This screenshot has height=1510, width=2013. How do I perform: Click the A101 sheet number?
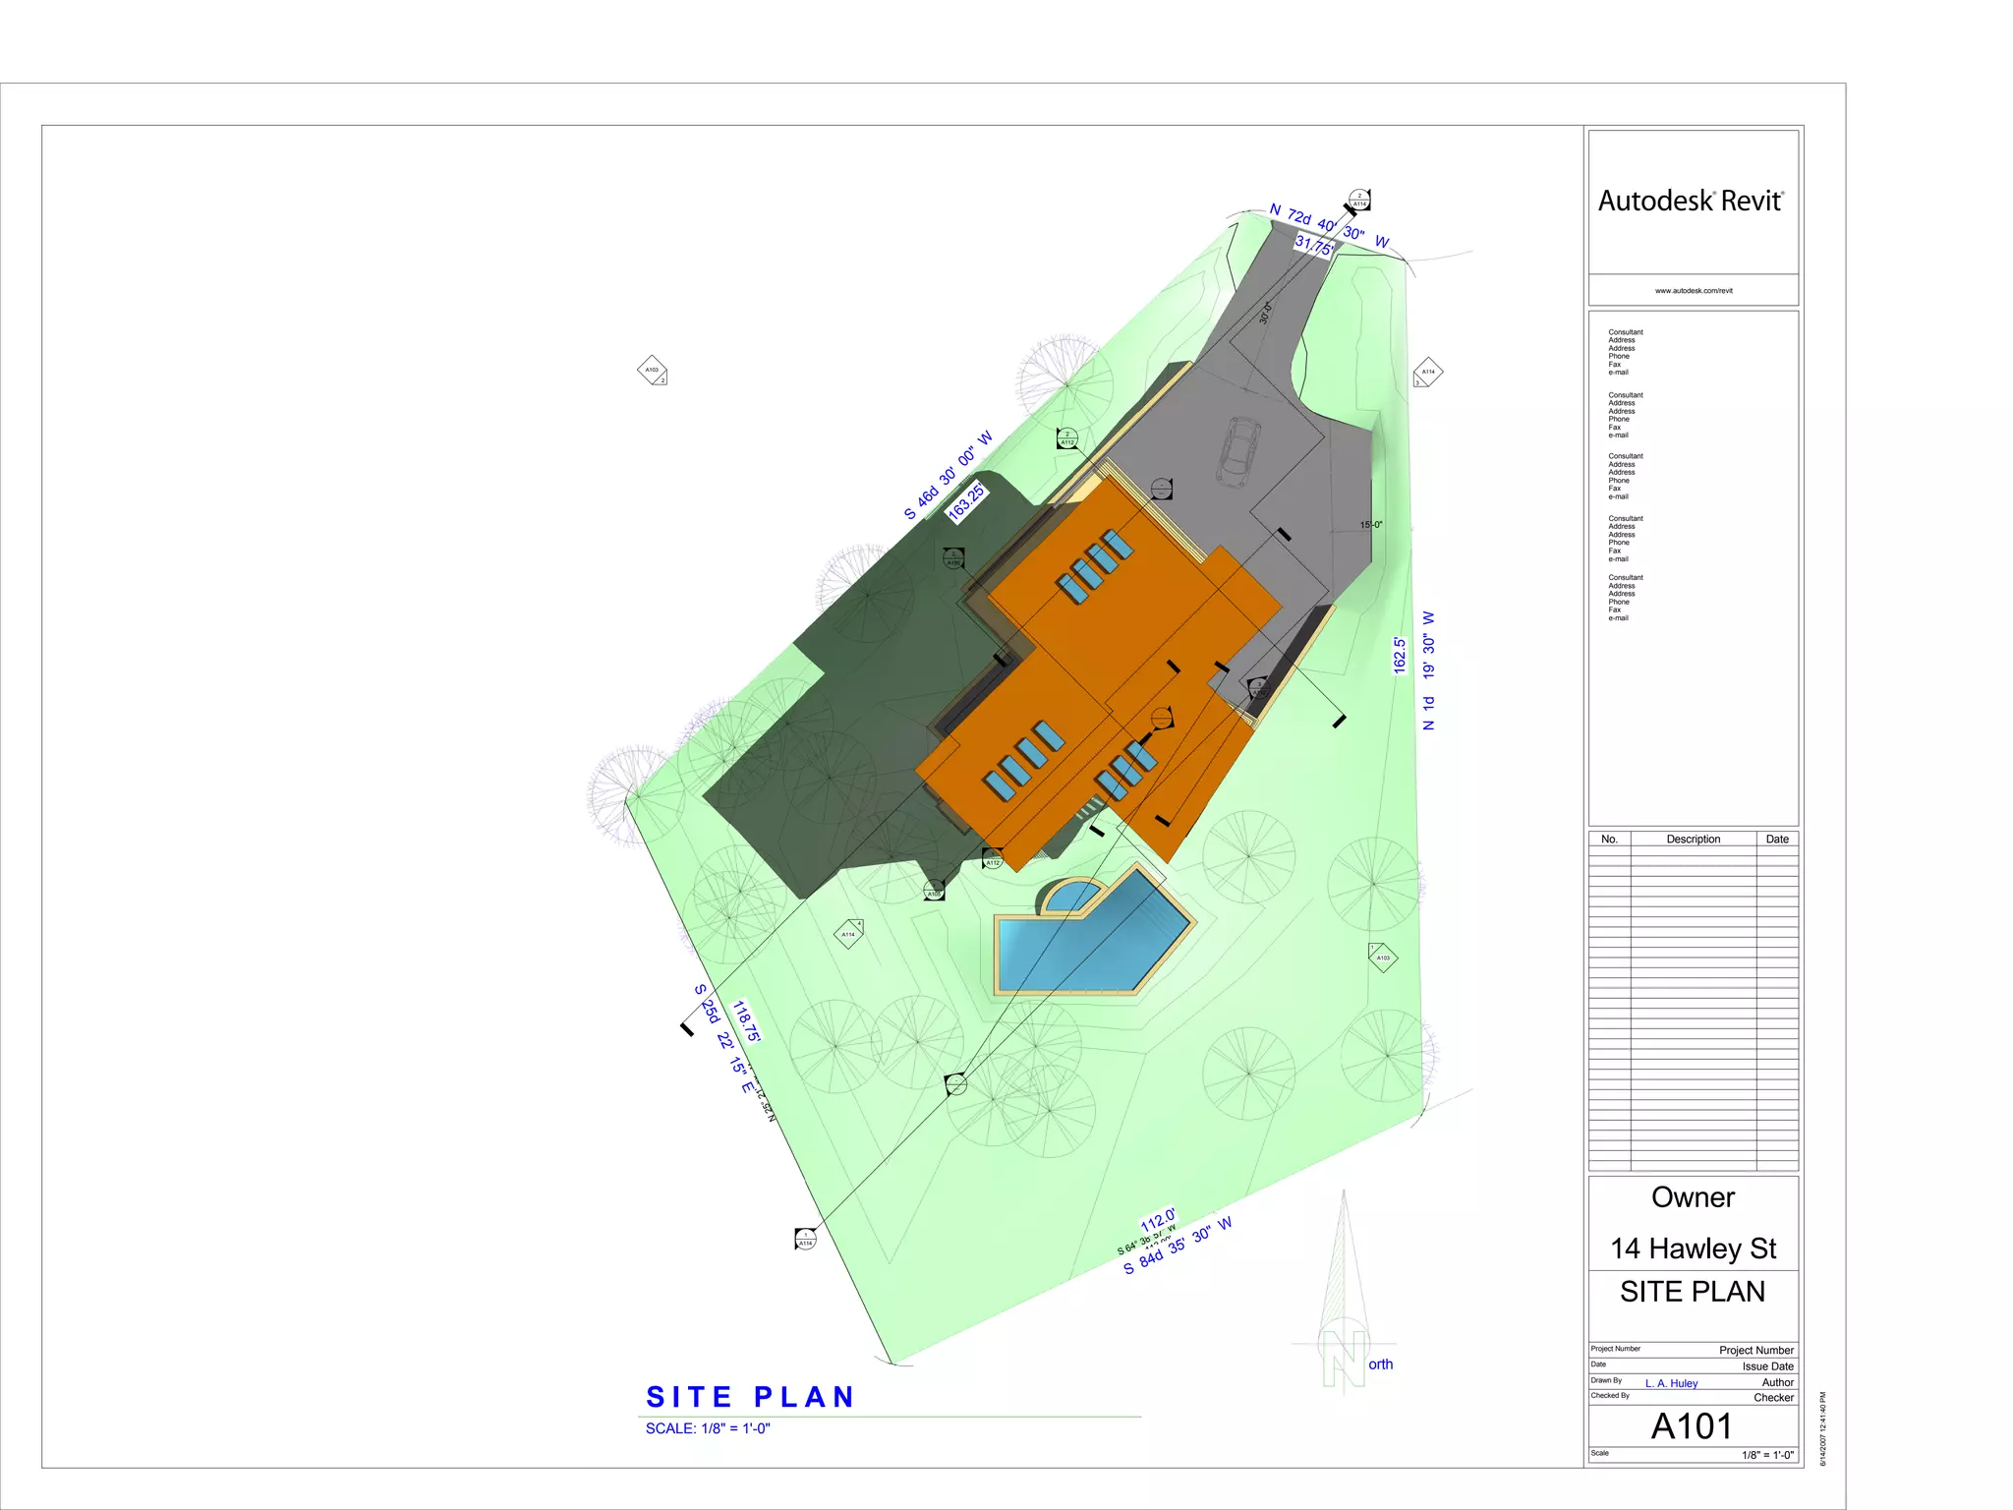point(1692,1426)
